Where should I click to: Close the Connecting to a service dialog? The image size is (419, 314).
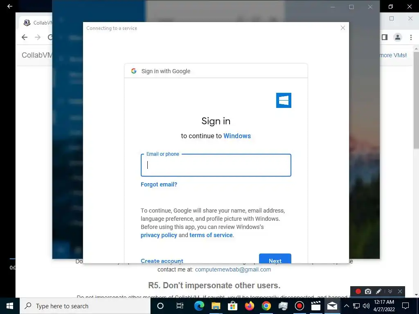(x=343, y=28)
